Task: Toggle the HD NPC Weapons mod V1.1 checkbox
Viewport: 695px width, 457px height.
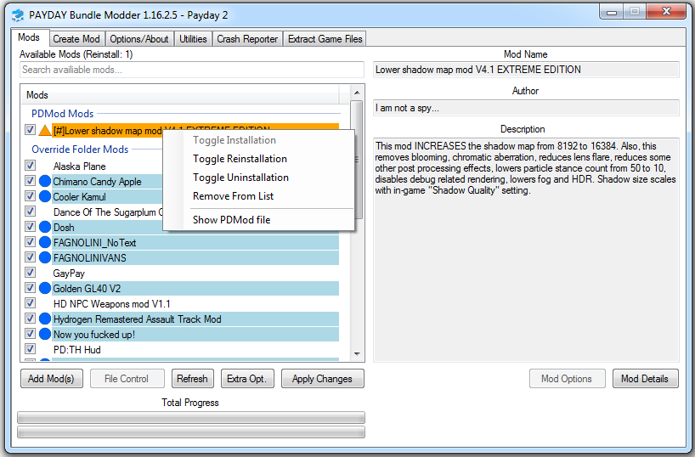Action: click(30, 303)
